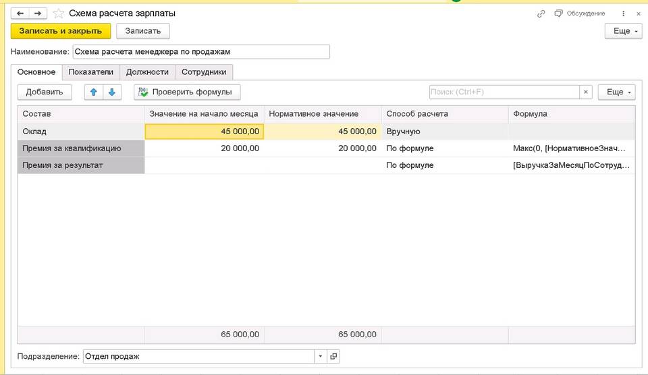648x375 pixels.
Task: Open the Обсуждение discussion panel
Action: point(580,13)
